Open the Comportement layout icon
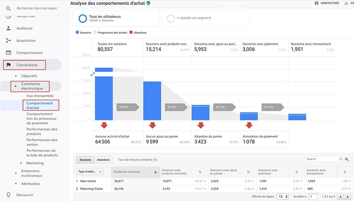This screenshot has width=354, height=203. click(x=8, y=53)
